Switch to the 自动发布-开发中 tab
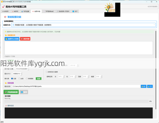This screenshot has height=123, width=159. (x=63, y=11)
